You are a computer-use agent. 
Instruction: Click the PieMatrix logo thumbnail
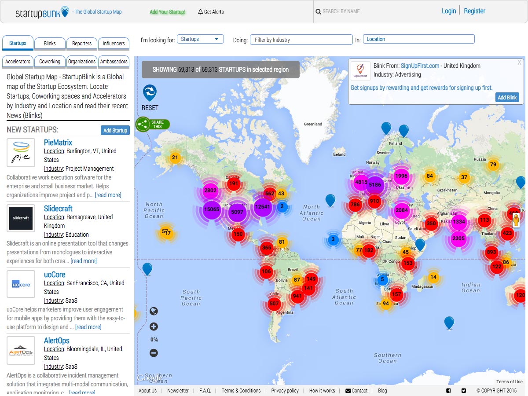21,152
